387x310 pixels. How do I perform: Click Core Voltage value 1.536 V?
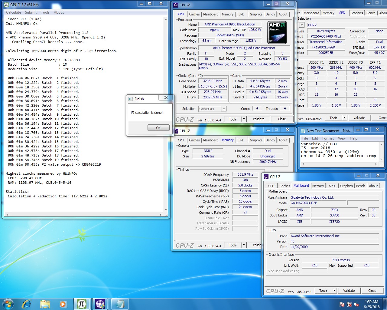pyautogui.click(x=251, y=41)
